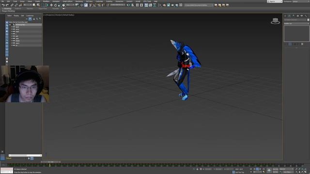Image resolution: width=310 pixels, height=174 pixels.
Task: Toggle Percent Snap on the main toolbar
Action: pyautogui.click(x=99, y=5)
